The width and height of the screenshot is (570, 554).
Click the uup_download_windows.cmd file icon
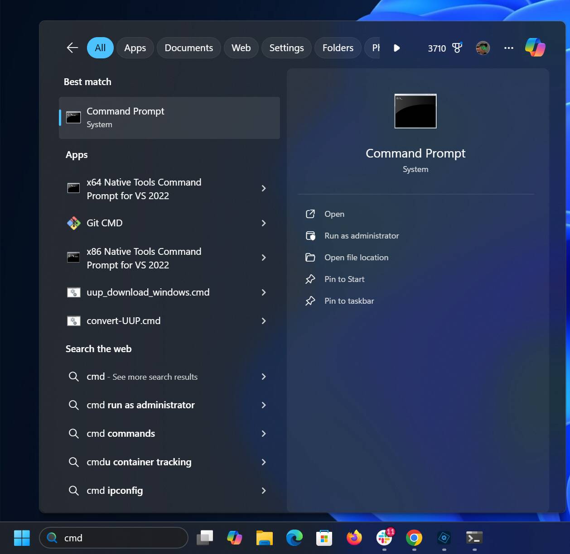[73, 292]
